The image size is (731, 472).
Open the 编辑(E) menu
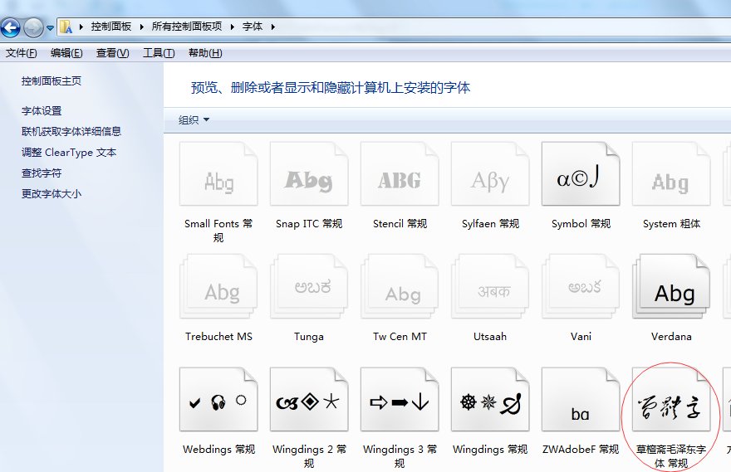pos(66,53)
